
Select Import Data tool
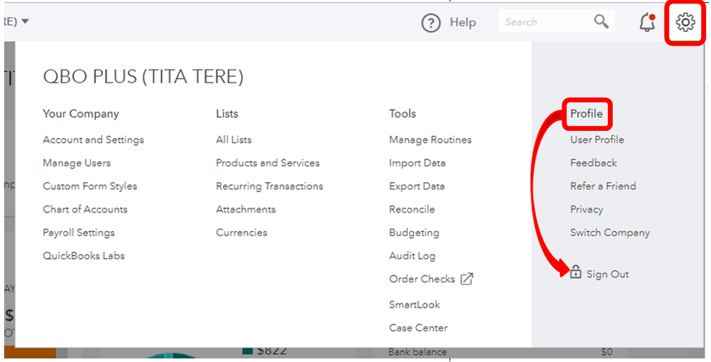point(417,163)
